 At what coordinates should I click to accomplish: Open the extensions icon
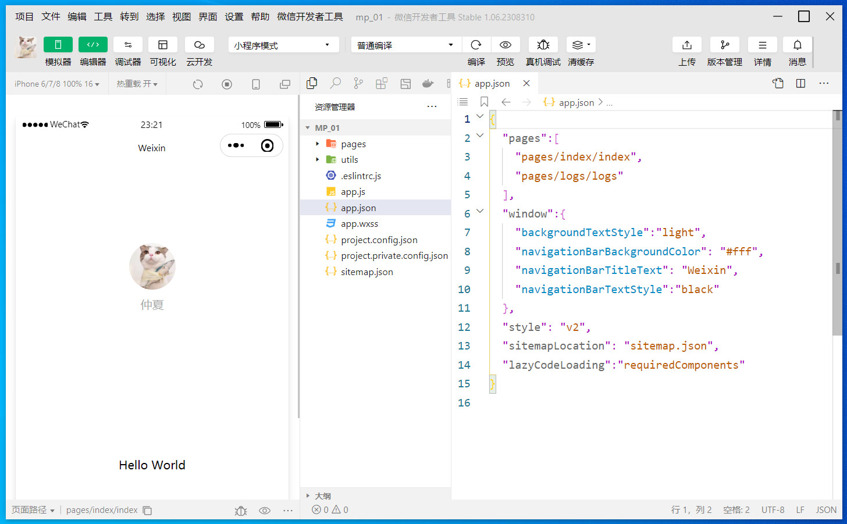click(x=382, y=83)
